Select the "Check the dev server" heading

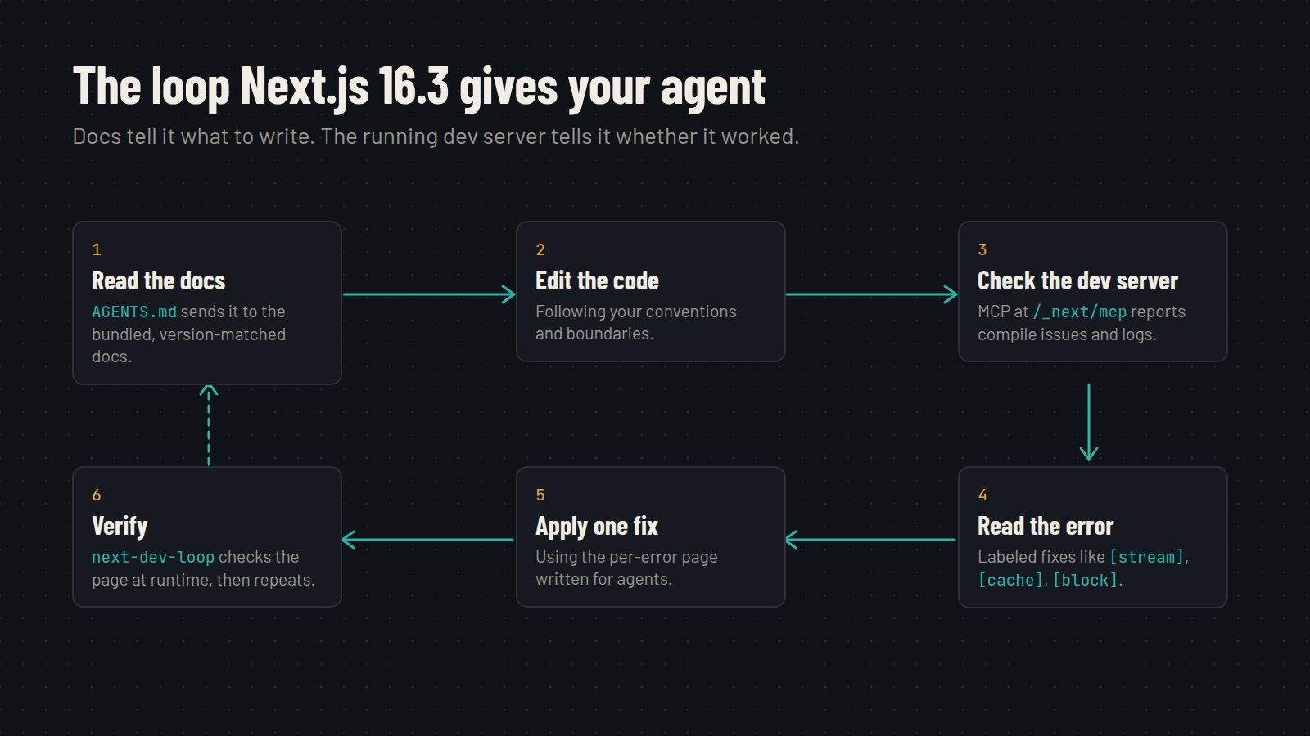point(1077,280)
